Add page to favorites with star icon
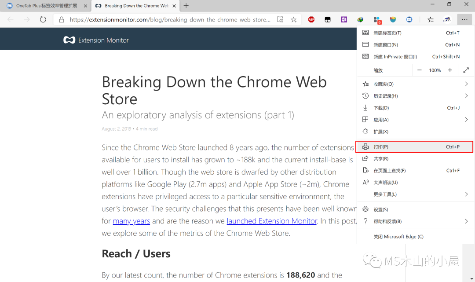 click(x=293, y=20)
